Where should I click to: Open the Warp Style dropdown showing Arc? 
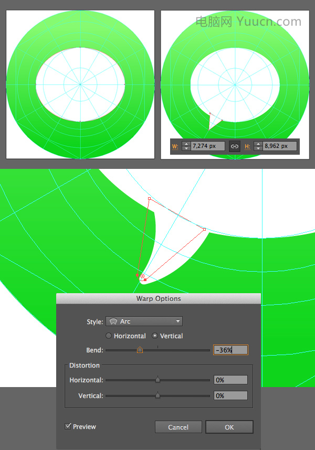coord(144,321)
